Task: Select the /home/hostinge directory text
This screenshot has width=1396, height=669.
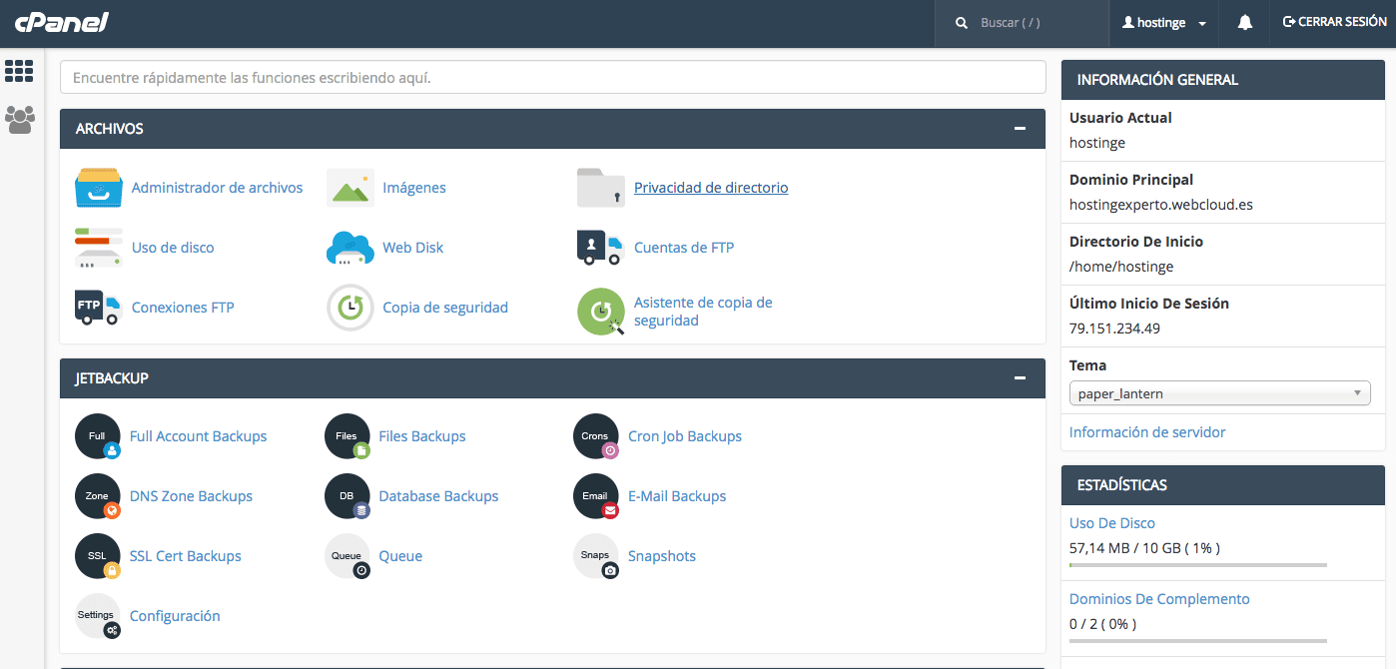Action: click(1121, 267)
